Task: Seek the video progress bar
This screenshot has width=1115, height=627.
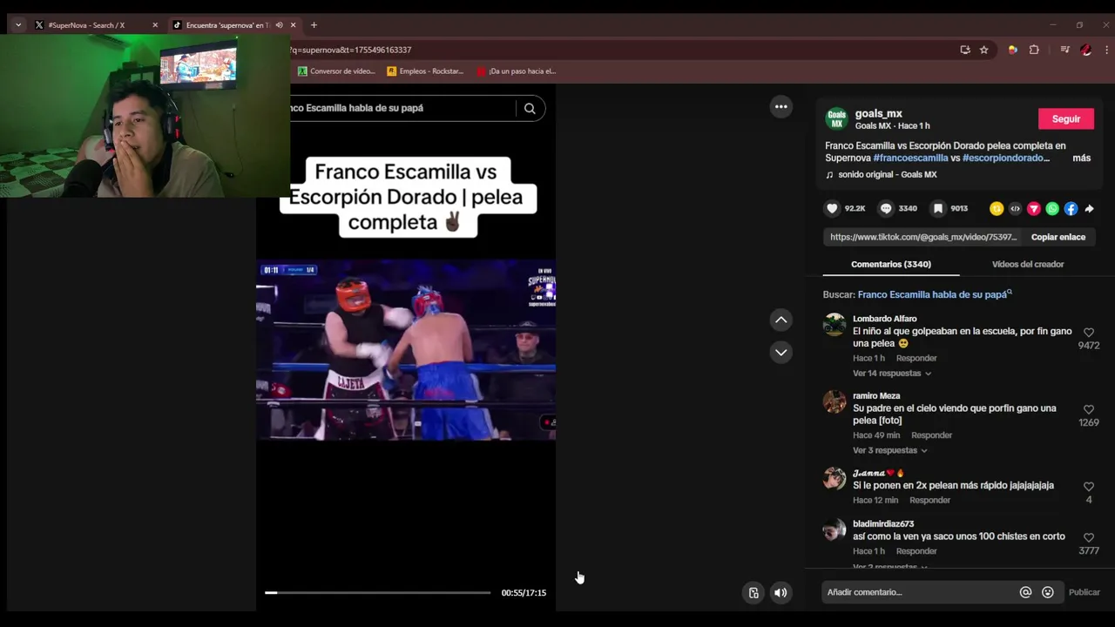Action: pyautogui.click(x=378, y=593)
